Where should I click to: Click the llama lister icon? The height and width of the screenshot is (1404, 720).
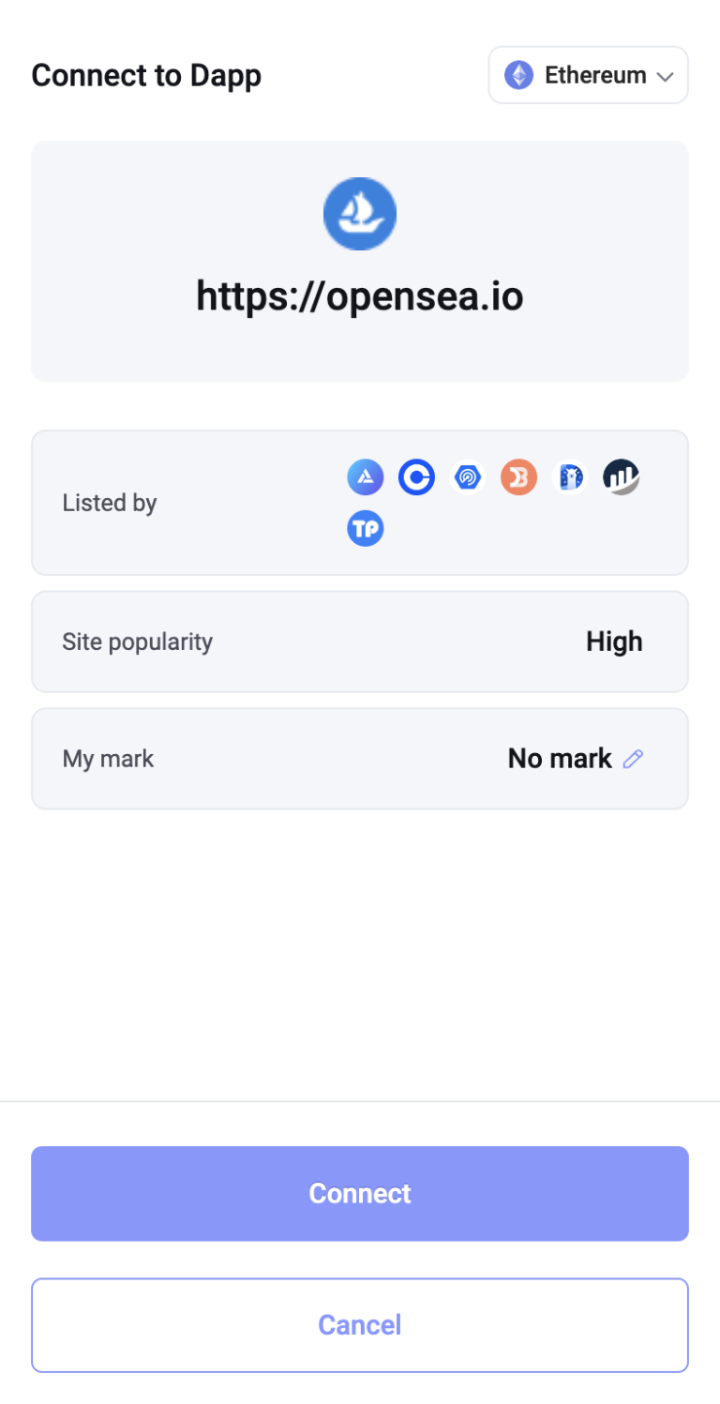[x=569, y=477]
